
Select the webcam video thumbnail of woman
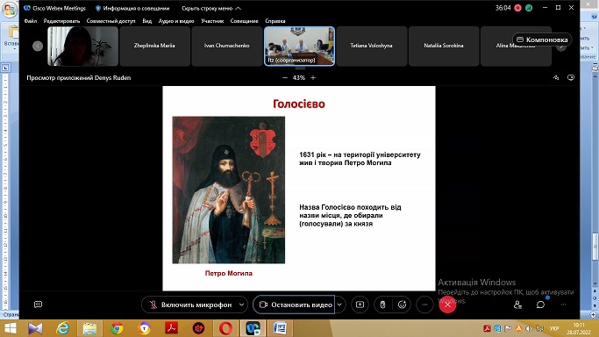click(x=83, y=47)
